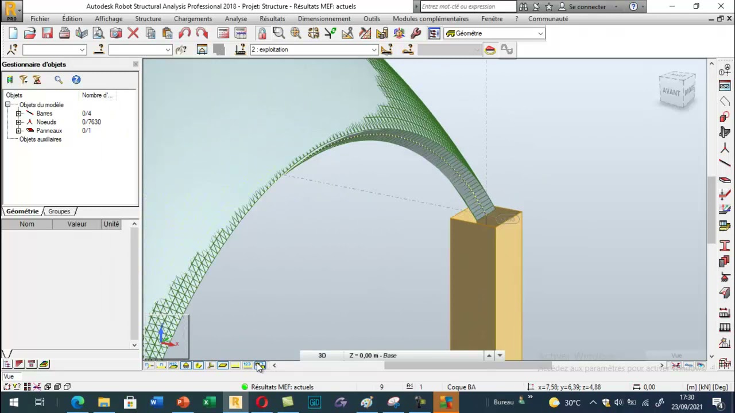Expand the Panneaux tree node
Image resolution: width=735 pixels, height=413 pixels.
pos(19,131)
